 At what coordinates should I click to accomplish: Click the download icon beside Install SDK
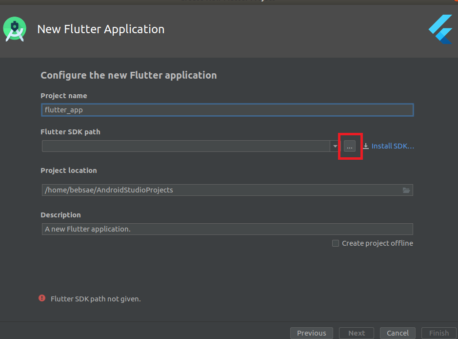(x=366, y=146)
